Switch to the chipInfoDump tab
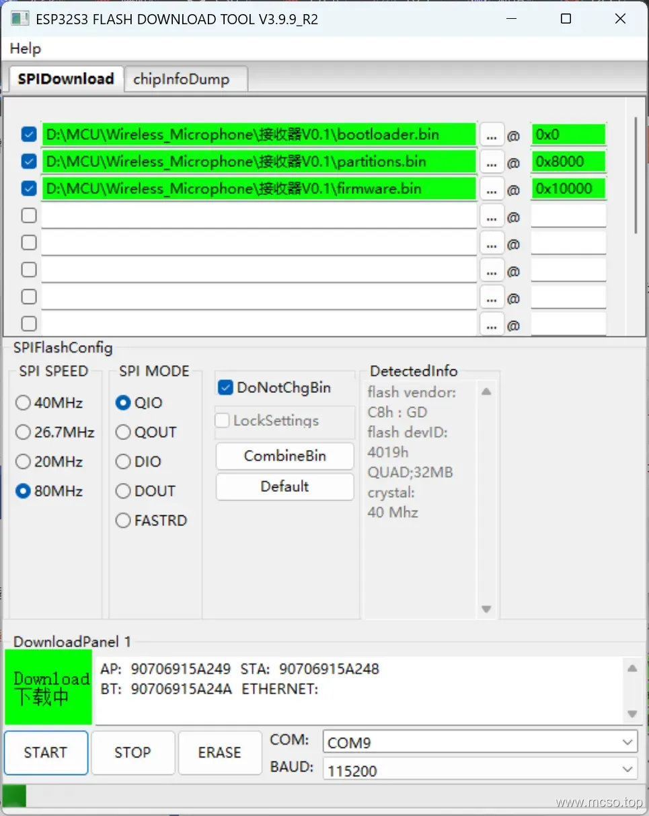 point(186,79)
